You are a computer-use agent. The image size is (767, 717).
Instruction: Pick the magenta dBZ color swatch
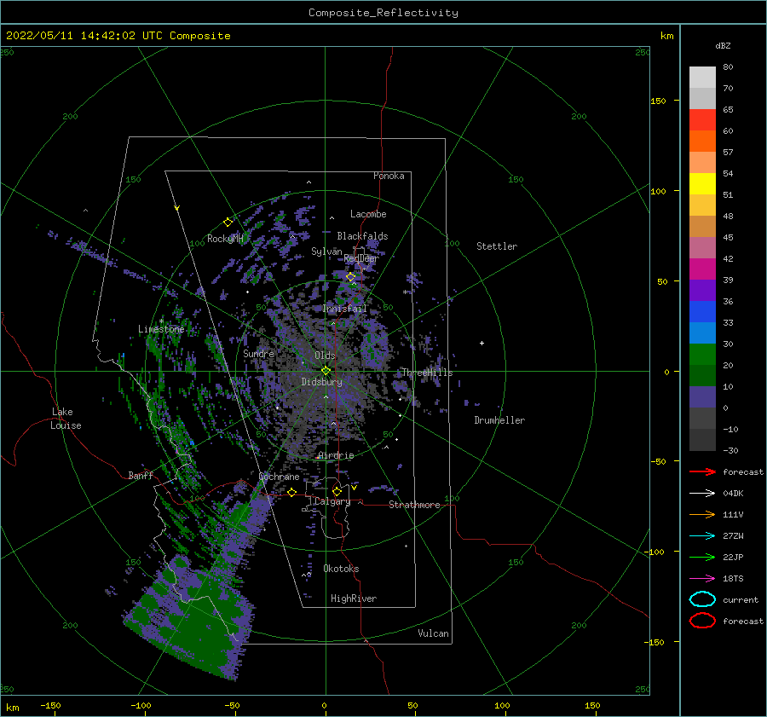pos(702,269)
